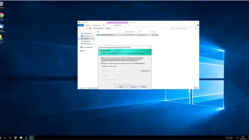This screenshot has width=249, height=140.
Task: Sort by the Size column header
Action: 153,32
